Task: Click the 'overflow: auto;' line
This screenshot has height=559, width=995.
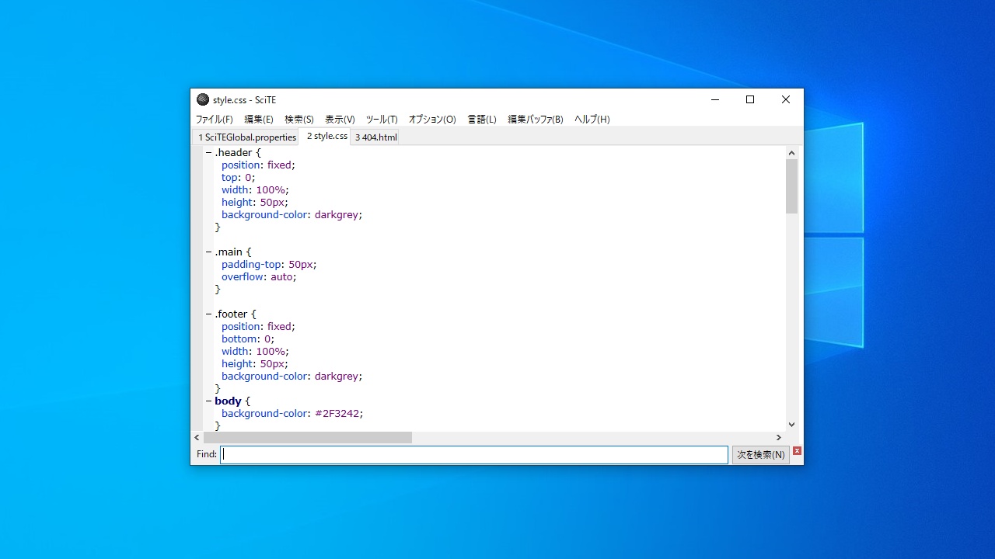Action: (259, 277)
